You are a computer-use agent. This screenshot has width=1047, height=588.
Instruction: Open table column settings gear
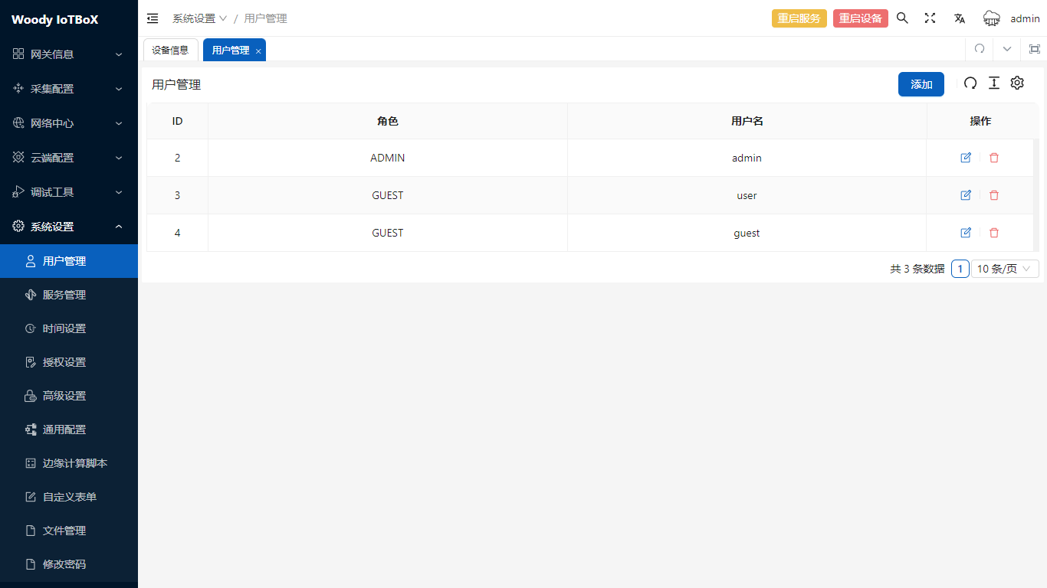pos(1017,83)
